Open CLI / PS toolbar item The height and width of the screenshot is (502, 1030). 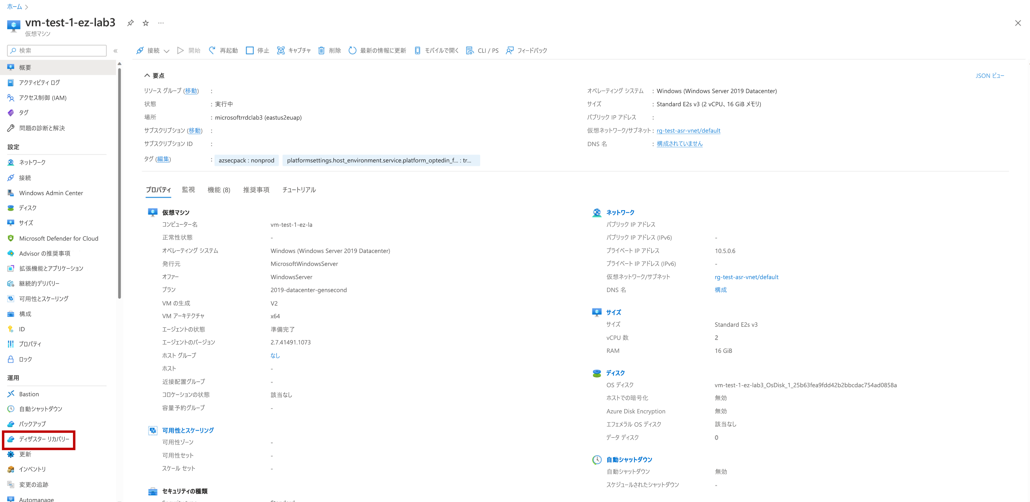point(482,50)
